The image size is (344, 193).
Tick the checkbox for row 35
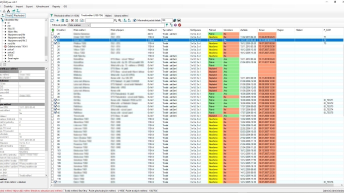coord(52,81)
